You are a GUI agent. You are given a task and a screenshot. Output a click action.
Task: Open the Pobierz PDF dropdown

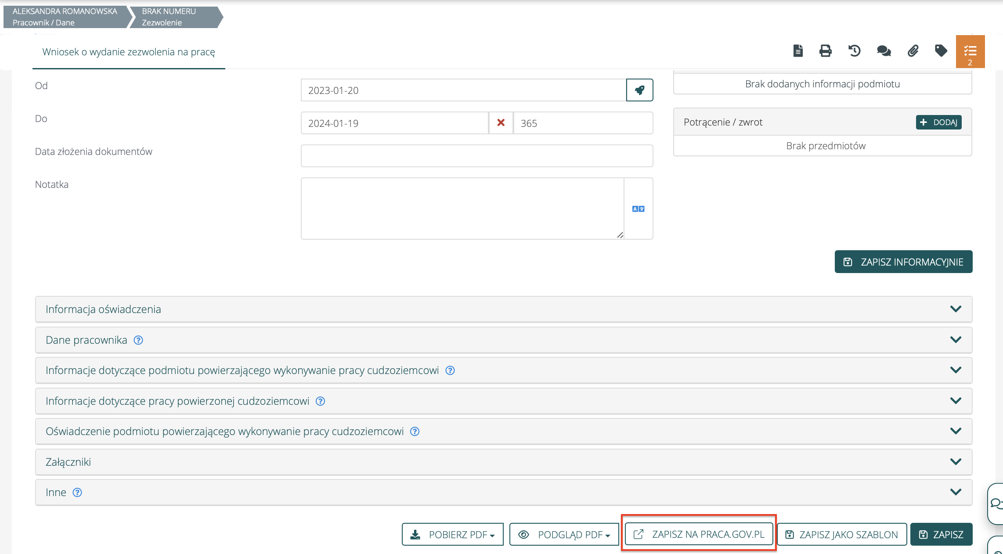click(x=453, y=534)
